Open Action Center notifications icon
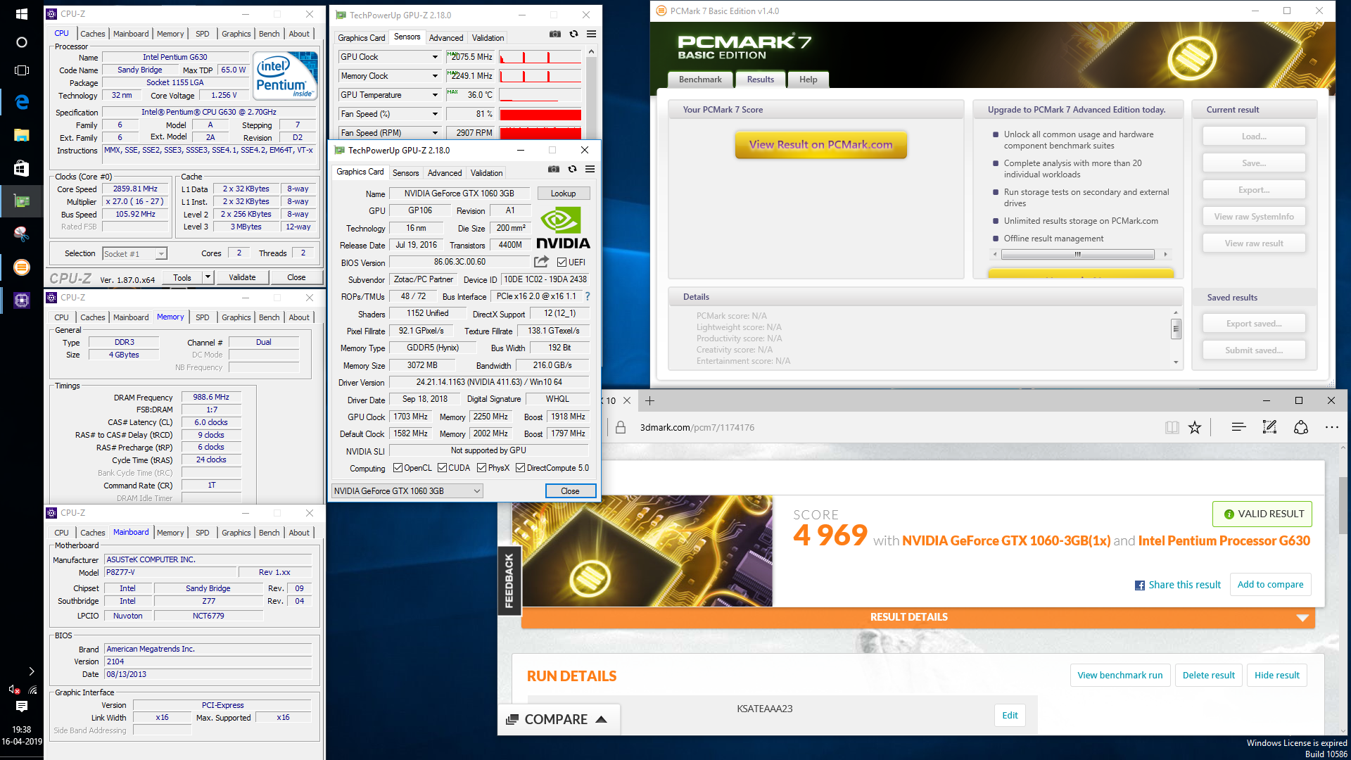The width and height of the screenshot is (1351, 760). (21, 706)
